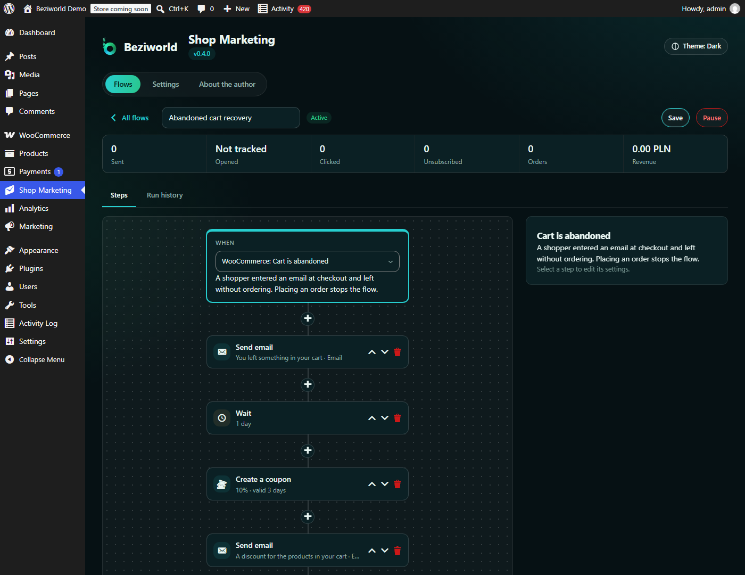
Task: Move the 'A discount' Send email step down
Action: pos(385,551)
